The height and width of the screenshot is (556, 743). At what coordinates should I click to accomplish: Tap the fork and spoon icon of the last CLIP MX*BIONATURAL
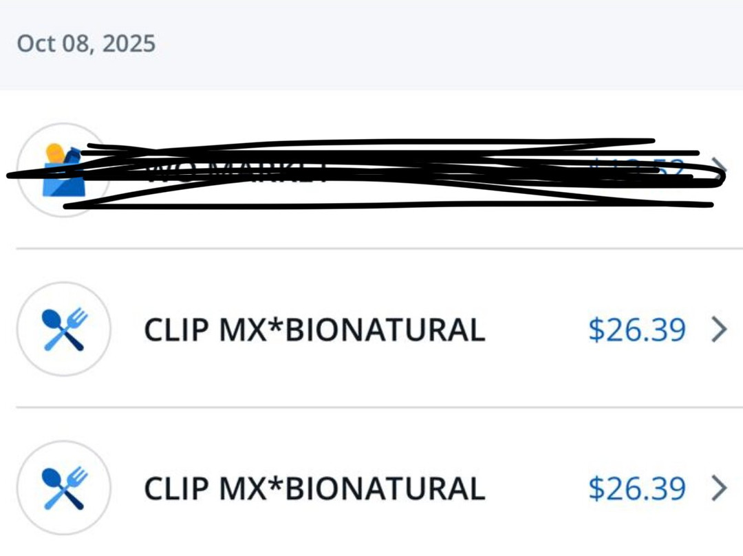[64, 488]
